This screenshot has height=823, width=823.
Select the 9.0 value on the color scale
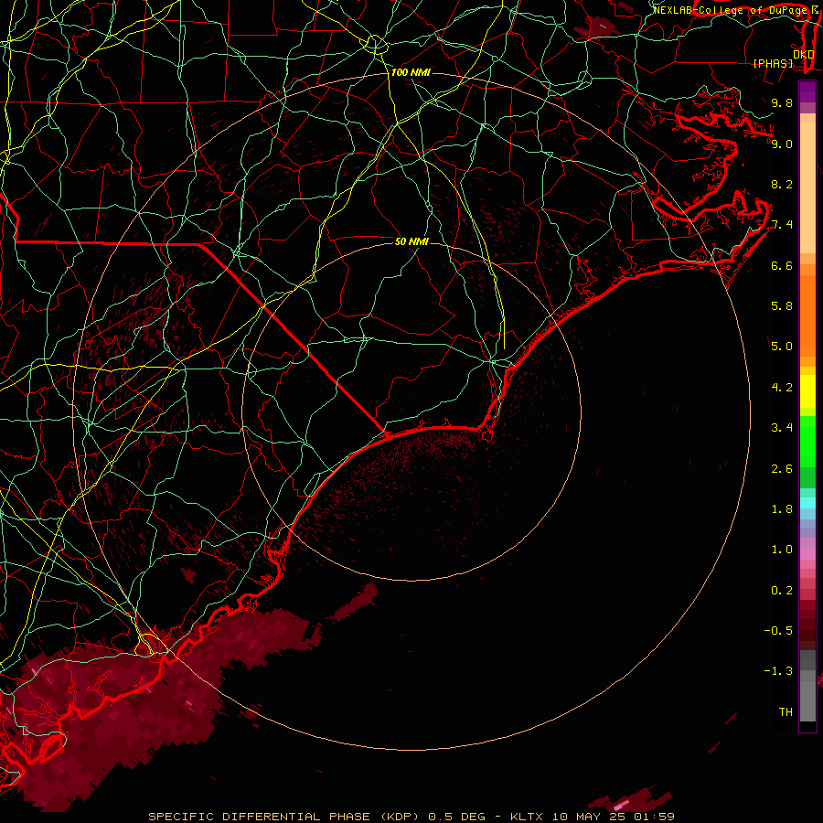pyautogui.click(x=782, y=144)
